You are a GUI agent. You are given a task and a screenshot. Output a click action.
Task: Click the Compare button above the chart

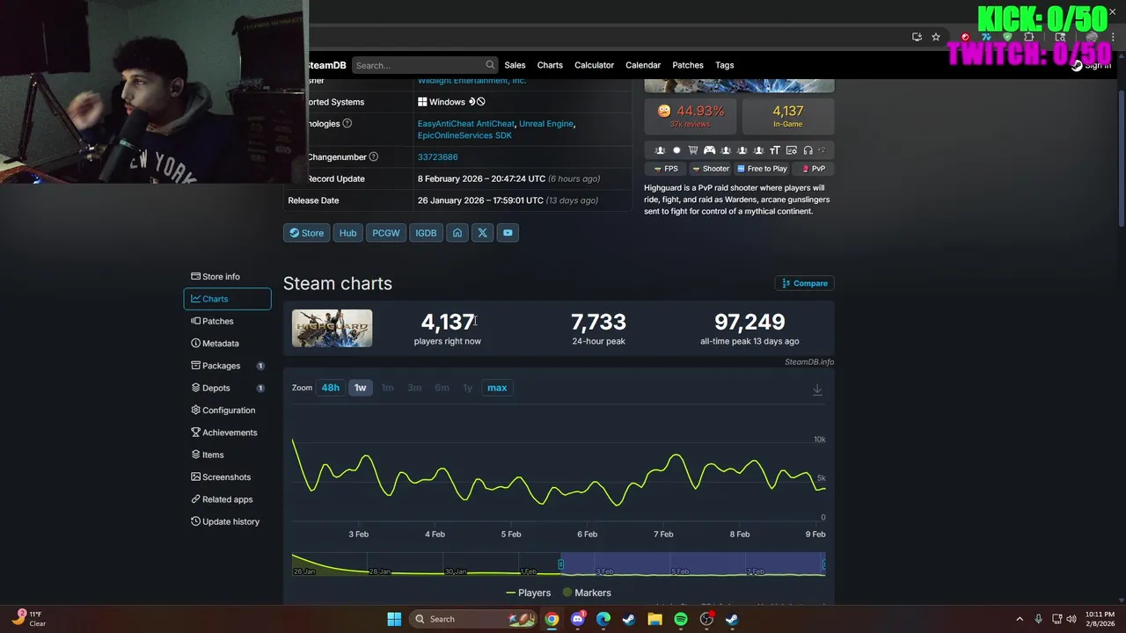click(805, 283)
